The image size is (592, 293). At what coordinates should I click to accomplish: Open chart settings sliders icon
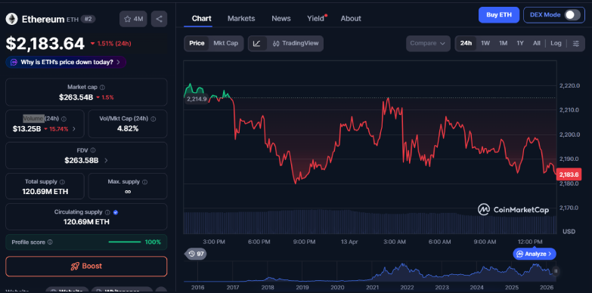[576, 43]
